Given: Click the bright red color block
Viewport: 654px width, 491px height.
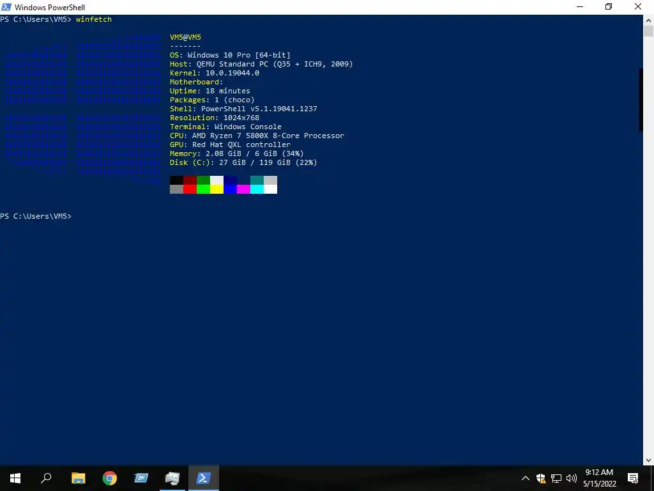Looking at the screenshot, I should 190,189.
